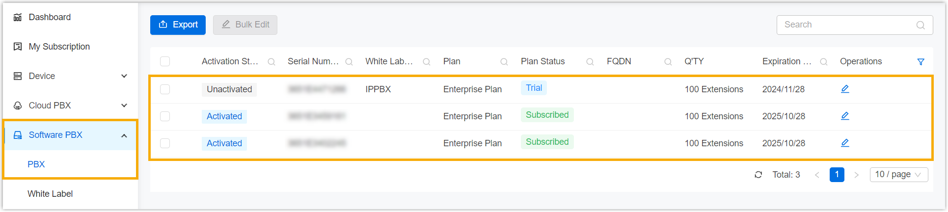The height and width of the screenshot is (212, 948).
Task: Click the refresh icon beside Total
Action: tap(758, 175)
